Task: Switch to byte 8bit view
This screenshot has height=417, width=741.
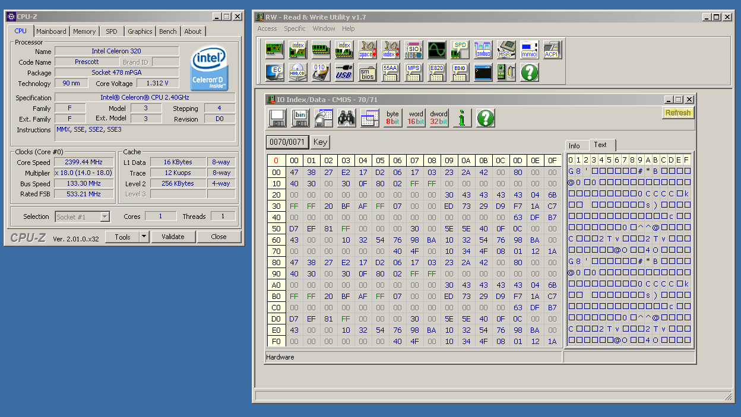Action: (x=393, y=118)
